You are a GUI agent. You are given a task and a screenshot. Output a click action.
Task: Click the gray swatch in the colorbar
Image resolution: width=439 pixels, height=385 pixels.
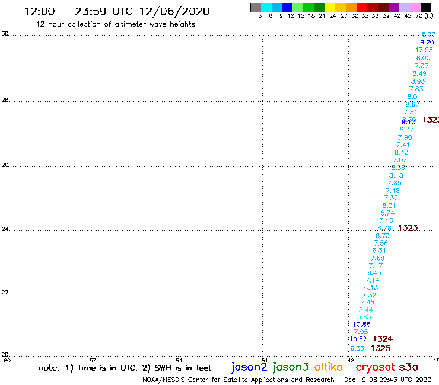pyautogui.click(x=256, y=7)
